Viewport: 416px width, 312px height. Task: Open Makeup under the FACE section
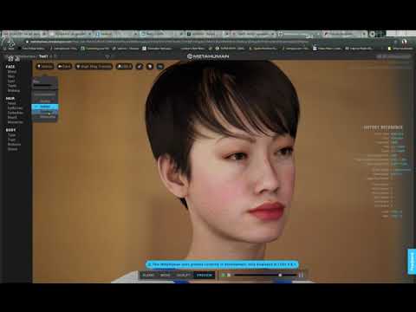[x=13, y=90]
